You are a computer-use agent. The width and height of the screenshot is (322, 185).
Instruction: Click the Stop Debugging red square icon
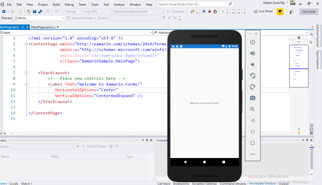pyautogui.click(x=209, y=11)
